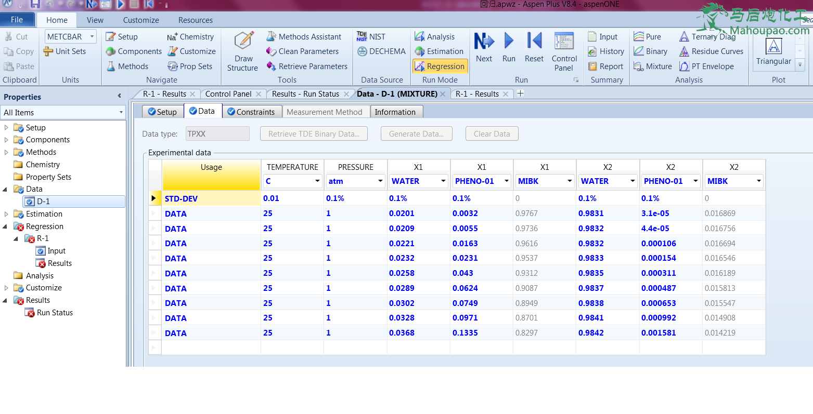Select the STD-DEV usage cell
The height and width of the screenshot is (414, 813).
pos(211,198)
